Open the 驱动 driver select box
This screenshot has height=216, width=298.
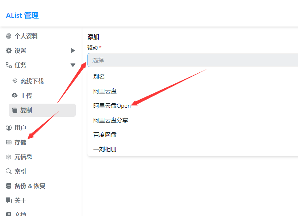[193, 60]
